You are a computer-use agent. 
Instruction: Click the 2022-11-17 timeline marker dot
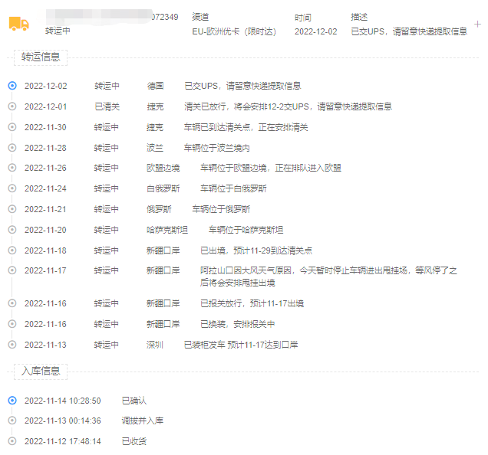(12, 270)
